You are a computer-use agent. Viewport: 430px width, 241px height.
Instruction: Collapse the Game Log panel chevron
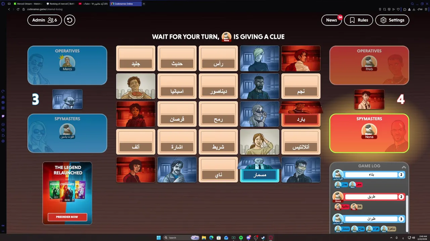(404, 167)
